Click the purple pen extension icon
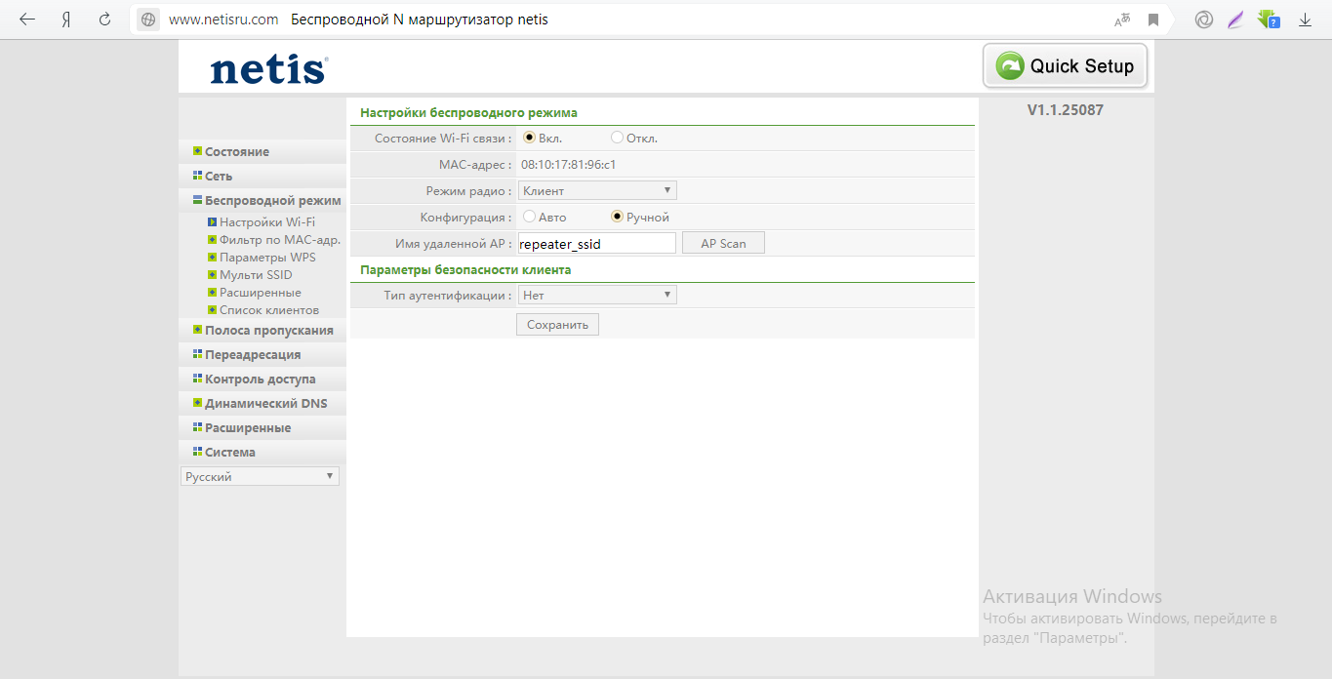Screen dimensions: 1332x679 (1236, 20)
